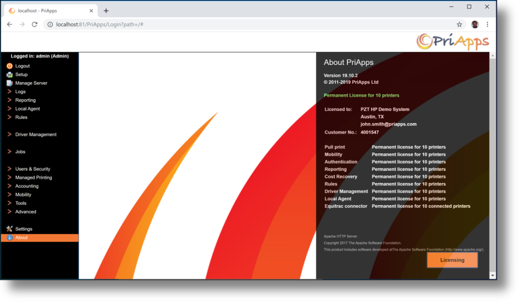Click 'Permanent License for 10 printers' green text
The image size is (523, 306).
tap(361, 95)
